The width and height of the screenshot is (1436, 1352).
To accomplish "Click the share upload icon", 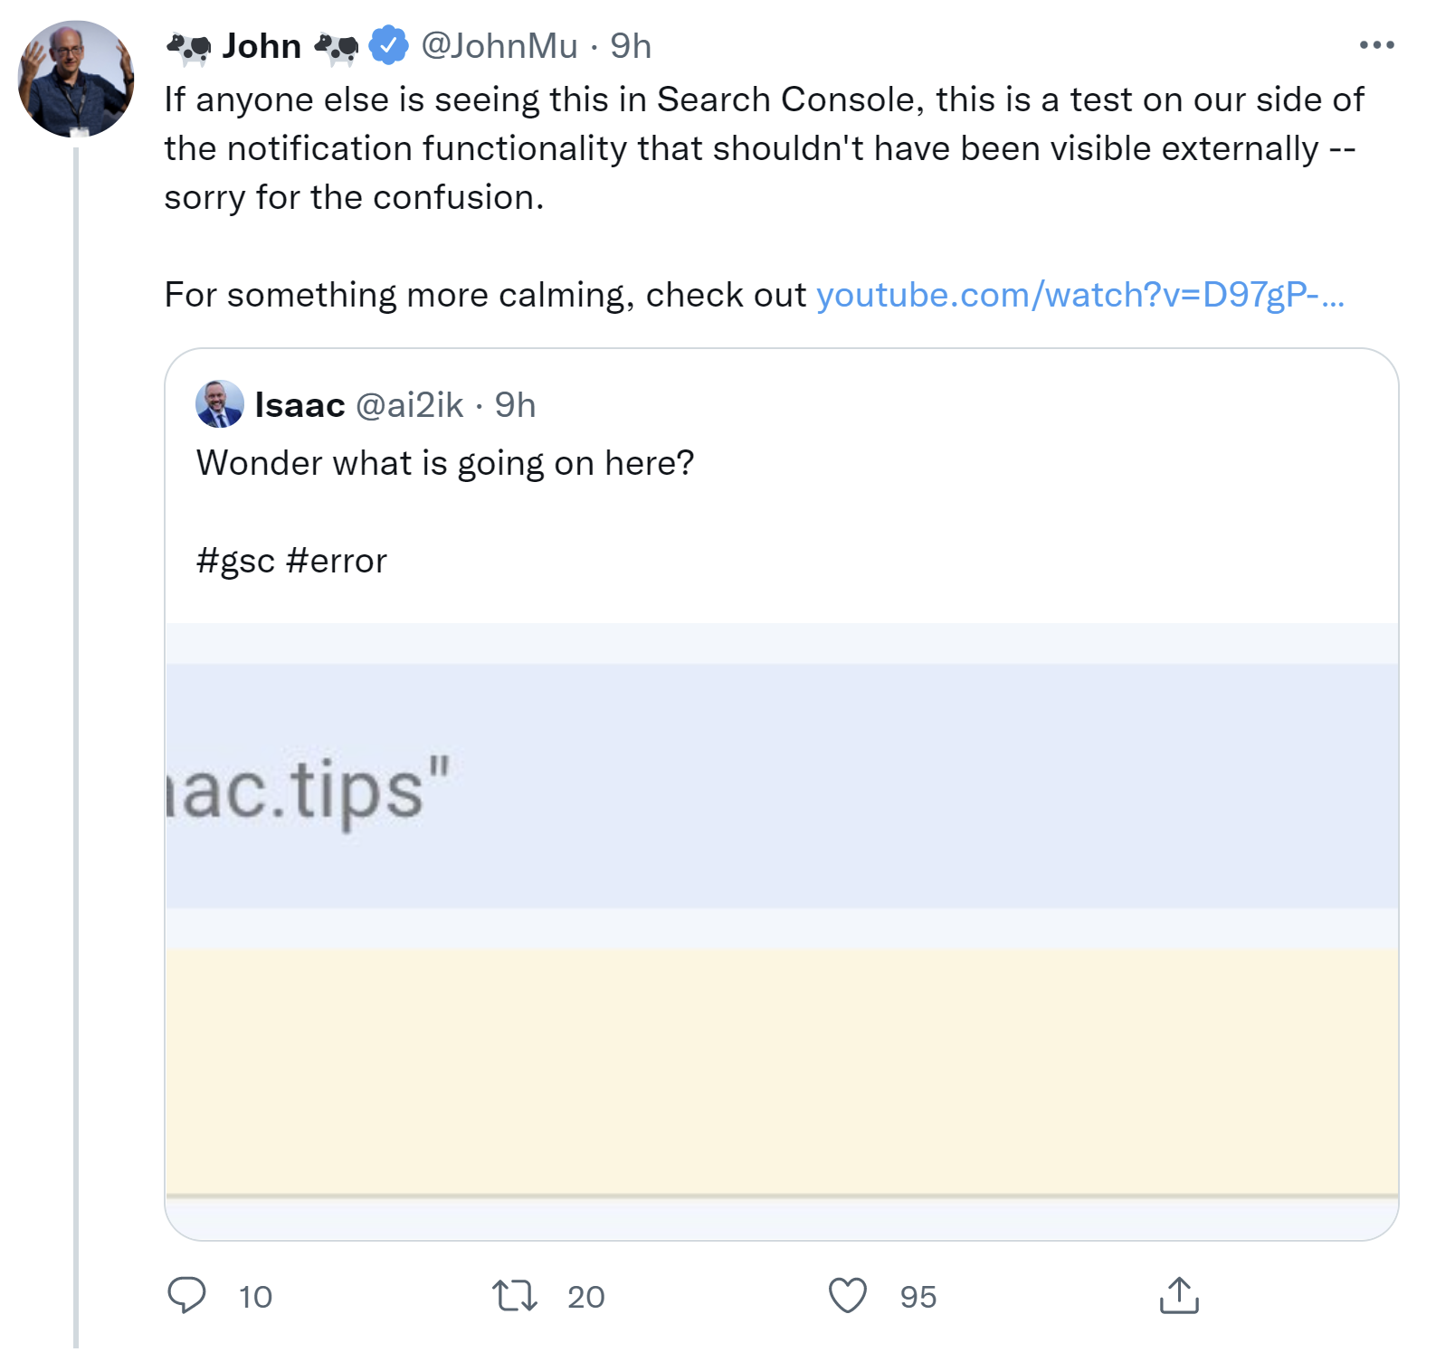I will pyautogui.click(x=1179, y=1295).
